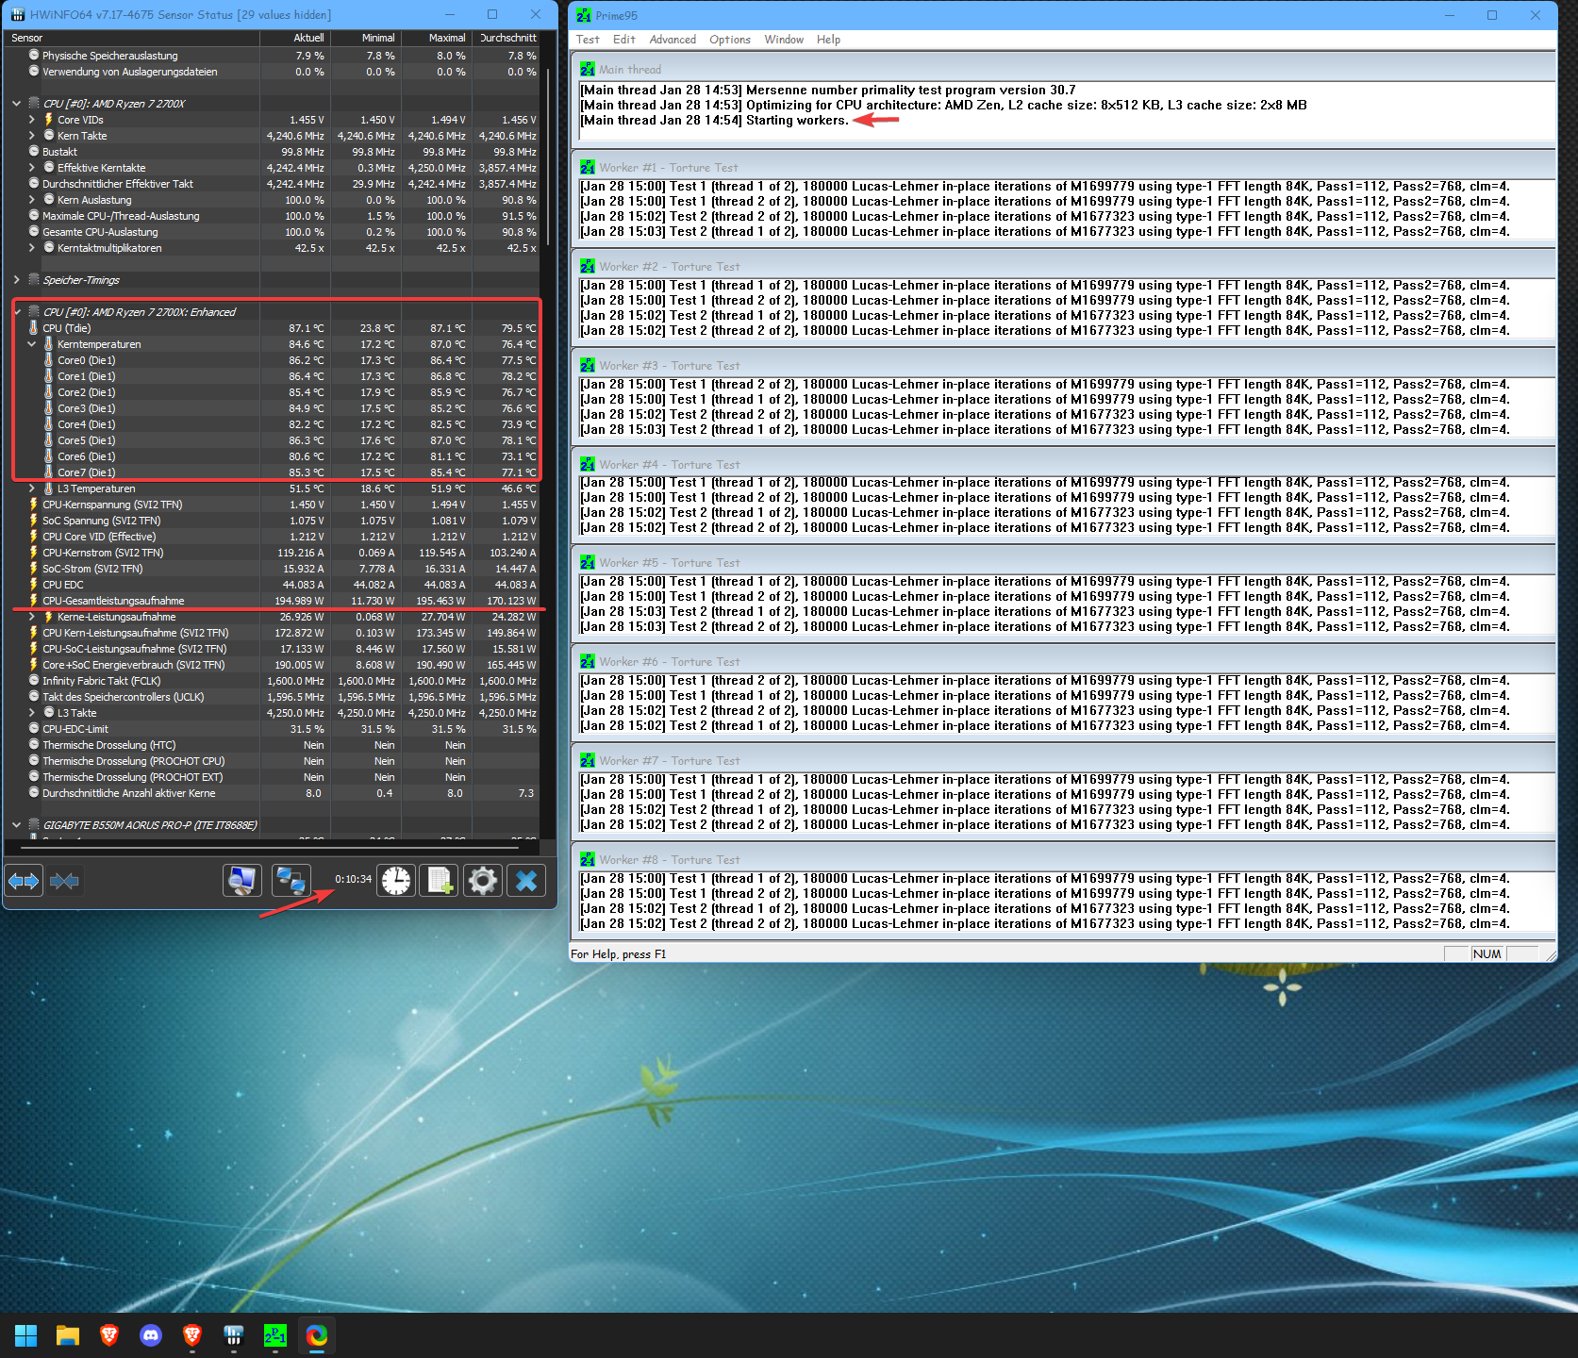The image size is (1578, 1358).
Task: Switch to Prime95 via its taskbar icon
Action: tap(275, 1335)
